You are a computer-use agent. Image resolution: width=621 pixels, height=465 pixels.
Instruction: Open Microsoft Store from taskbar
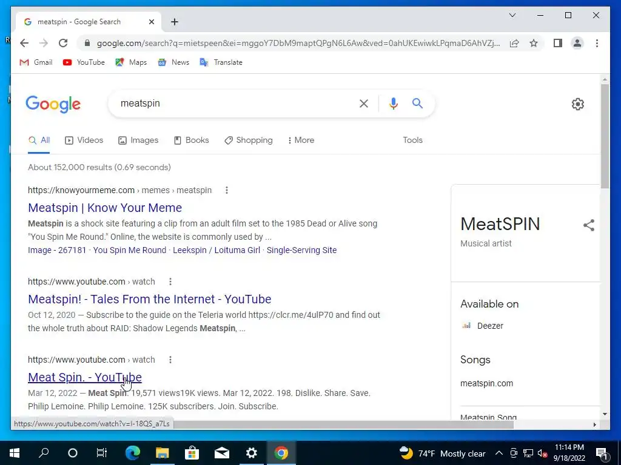(x=192, y=453)
